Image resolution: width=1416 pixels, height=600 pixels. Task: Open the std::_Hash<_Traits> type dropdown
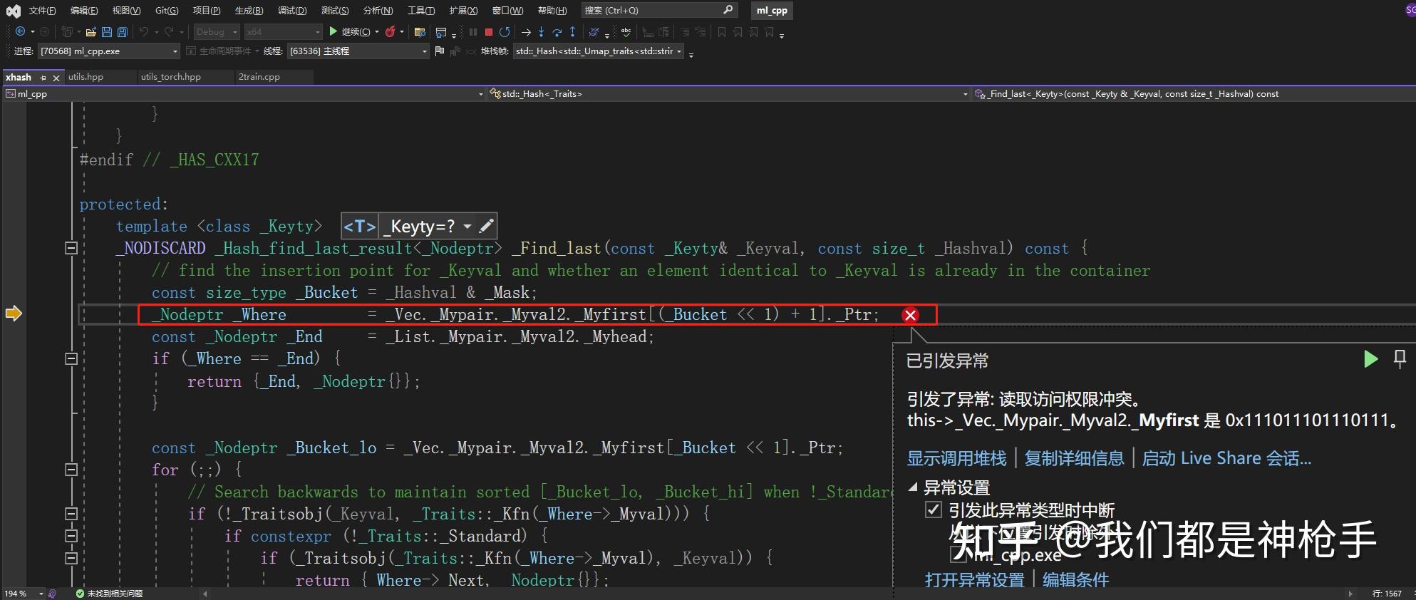point(728,94)
